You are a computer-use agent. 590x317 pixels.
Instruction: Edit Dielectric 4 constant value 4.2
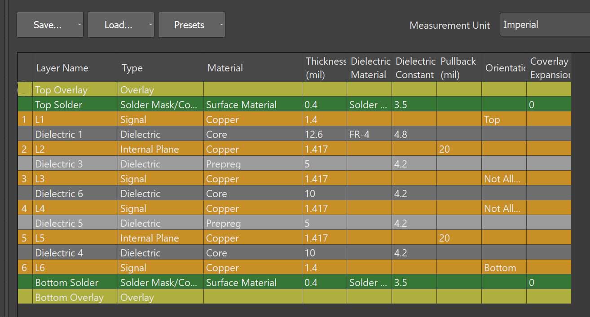coord(401,253)
